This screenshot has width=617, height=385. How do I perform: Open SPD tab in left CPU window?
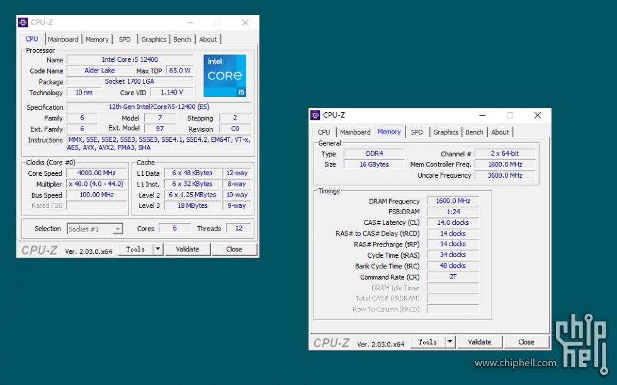[x=125, y=39]
